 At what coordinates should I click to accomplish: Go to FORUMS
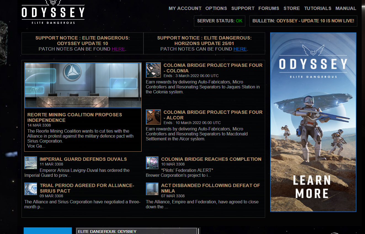pos(269,8)
